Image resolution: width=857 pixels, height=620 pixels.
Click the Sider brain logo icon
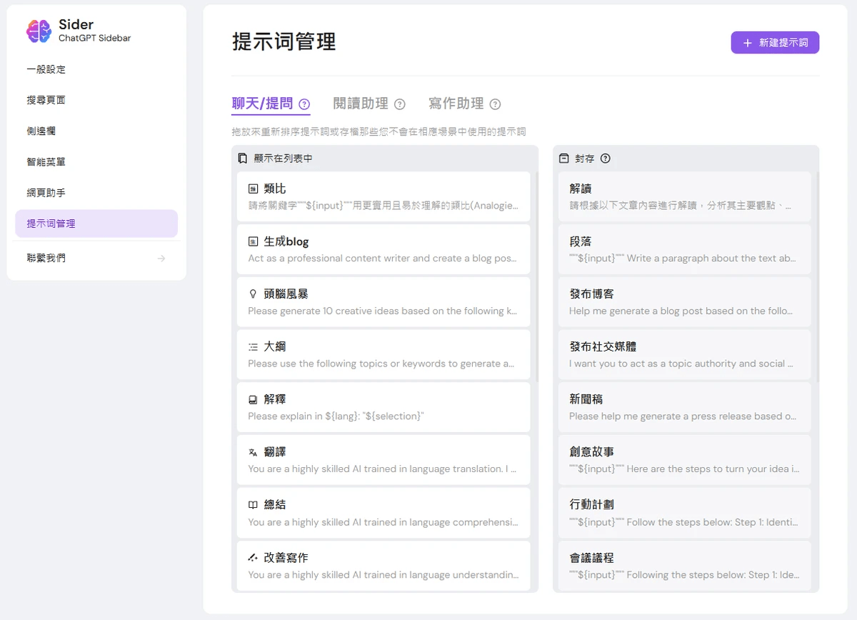coord(38,31)
